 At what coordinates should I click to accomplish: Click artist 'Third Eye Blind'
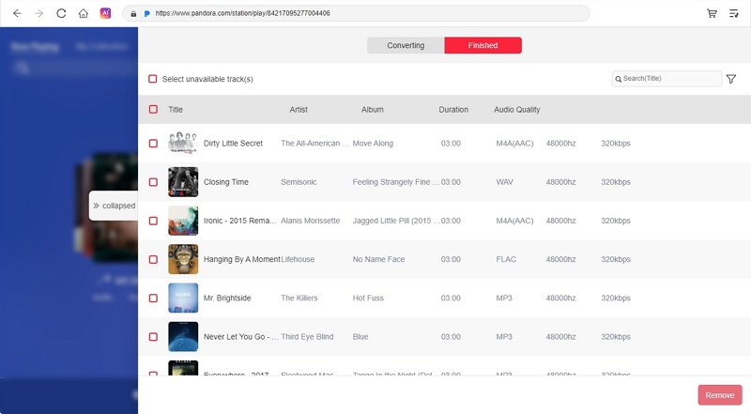tap(307, 337)
